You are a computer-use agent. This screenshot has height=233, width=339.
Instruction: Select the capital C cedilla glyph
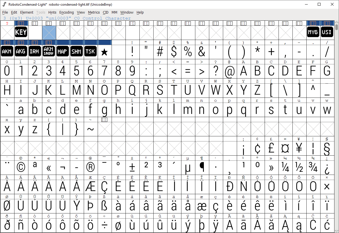tap(104, 187)
